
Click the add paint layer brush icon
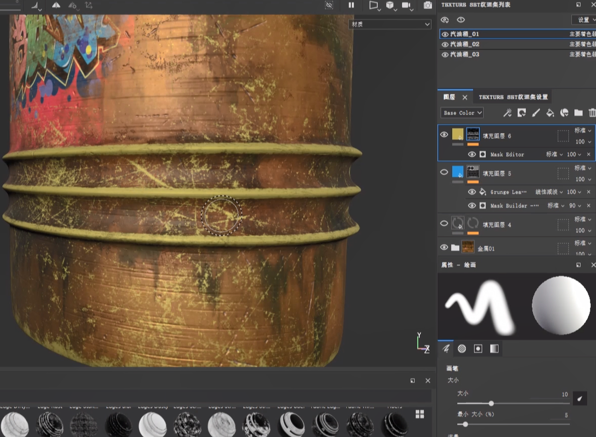click(x=536, y=113)
